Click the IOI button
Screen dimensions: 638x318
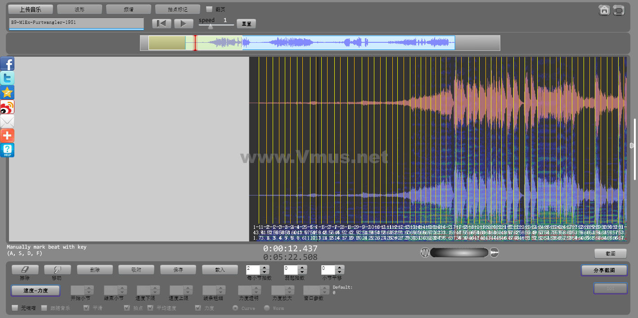coord(610,288)
